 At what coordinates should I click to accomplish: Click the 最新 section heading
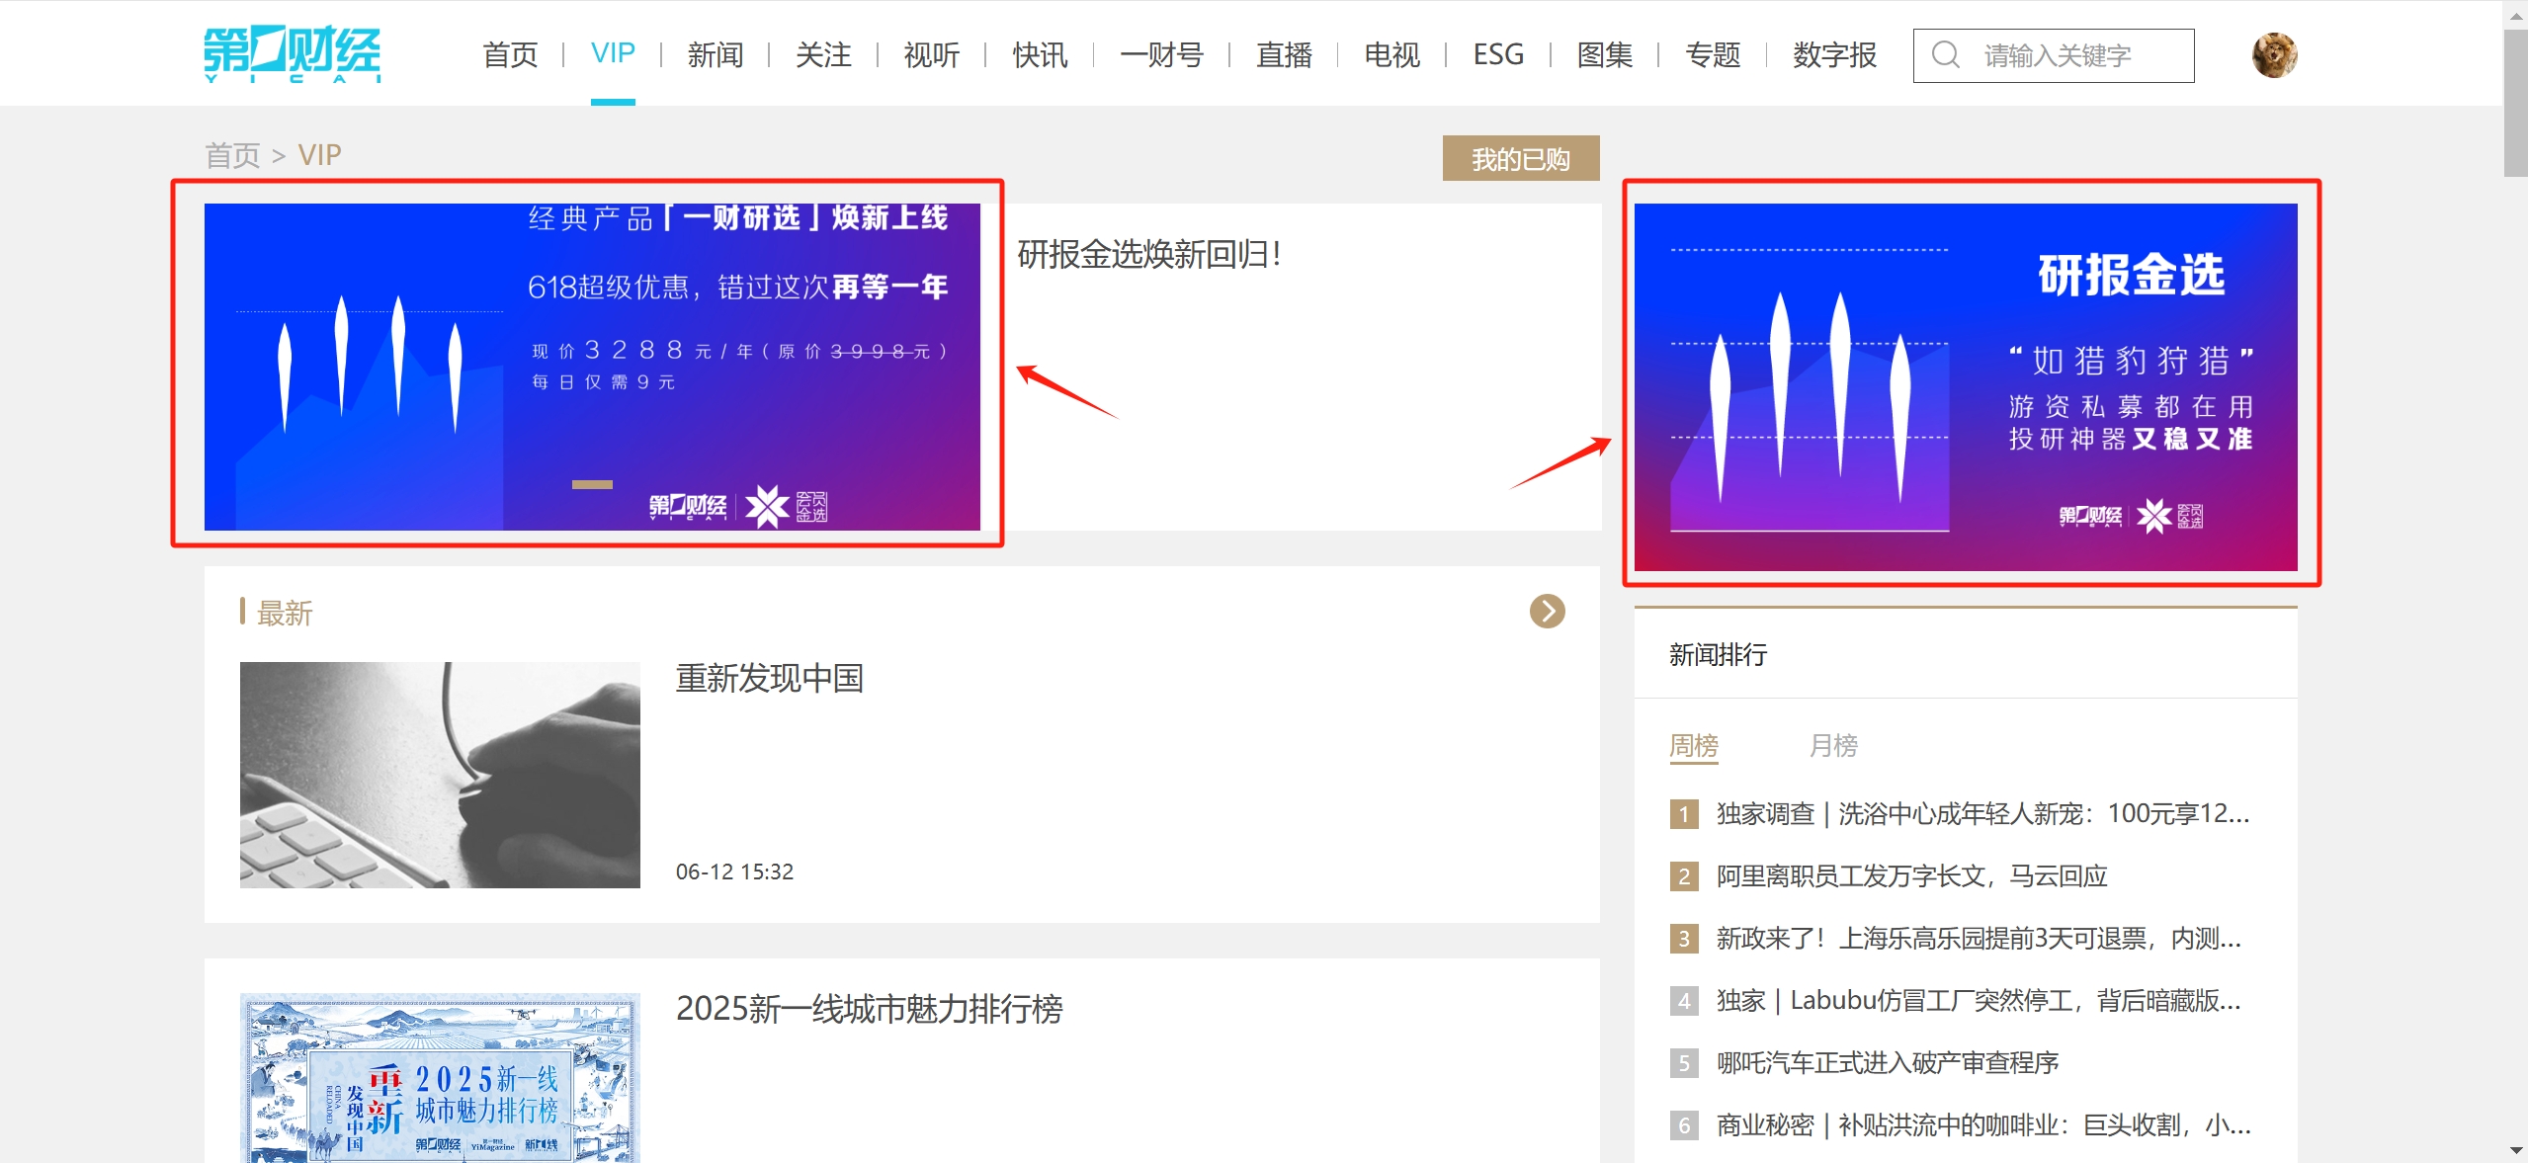coord(285,613)
